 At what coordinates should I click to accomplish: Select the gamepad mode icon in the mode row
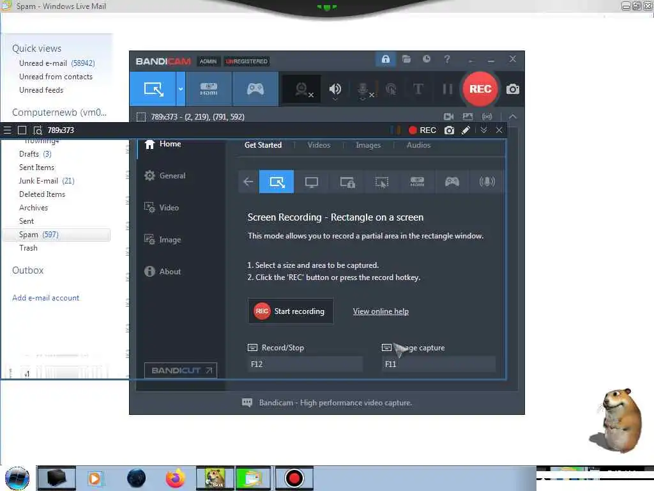pos(452,182)
